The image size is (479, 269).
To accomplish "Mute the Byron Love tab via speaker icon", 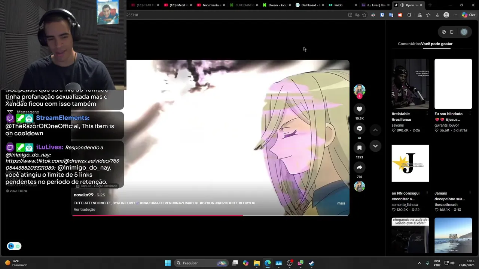I will (x=402, y=5).
